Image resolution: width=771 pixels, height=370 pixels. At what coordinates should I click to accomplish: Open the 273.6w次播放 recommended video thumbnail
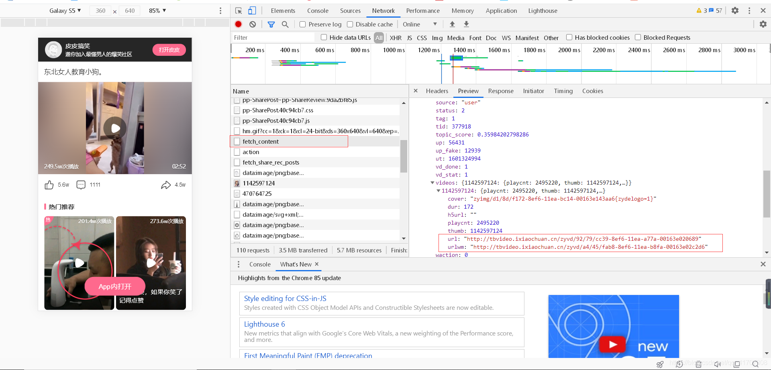point(151,263)
